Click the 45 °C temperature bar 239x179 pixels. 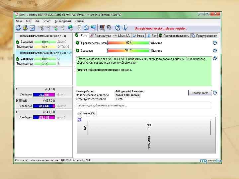pos(45,47)
